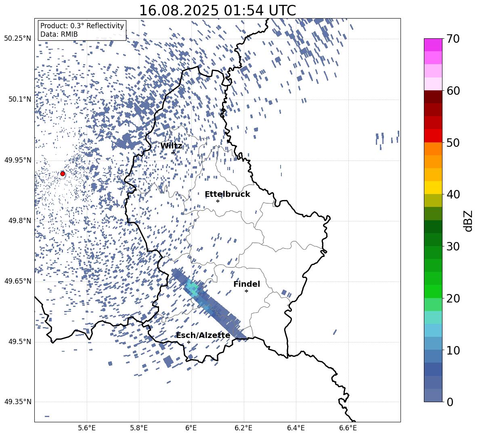Click the red radar site marker
The height and width of the screenshot is (436, 478).
[x=63, y=173]
